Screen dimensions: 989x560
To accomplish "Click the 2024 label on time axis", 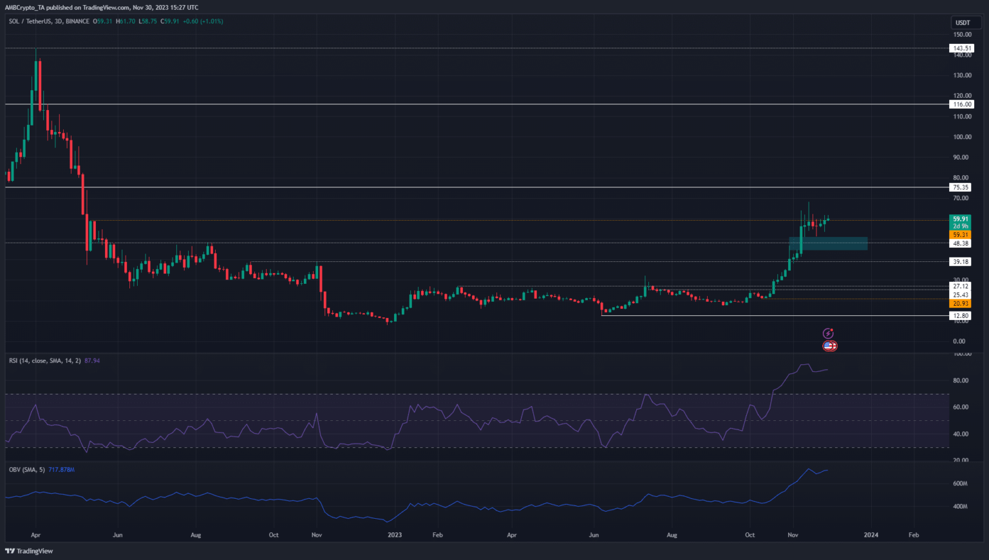I will click(x=871, y=535).
